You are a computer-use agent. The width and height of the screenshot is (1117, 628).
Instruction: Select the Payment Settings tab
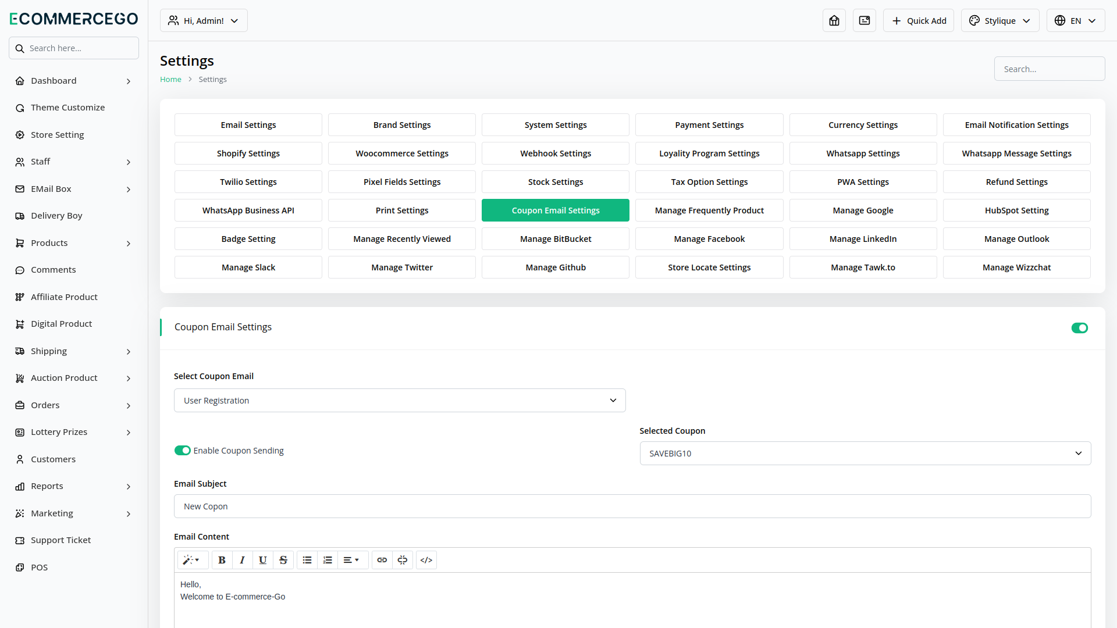[x=709, y=125]
